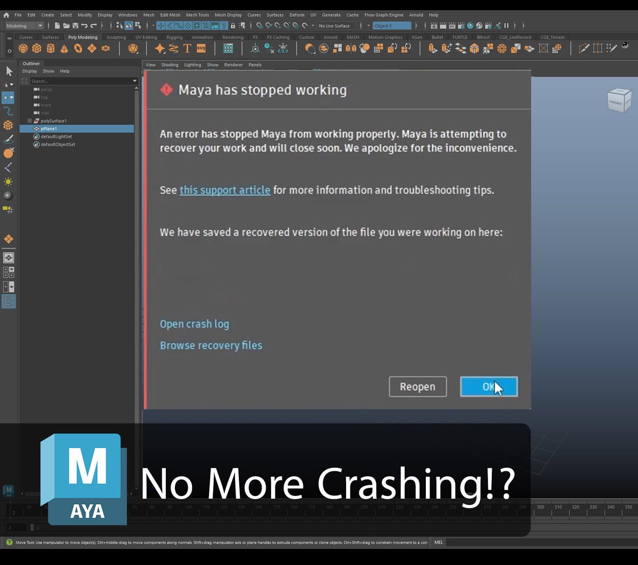Open the Outliner Display menu

(x=30, y=71)
